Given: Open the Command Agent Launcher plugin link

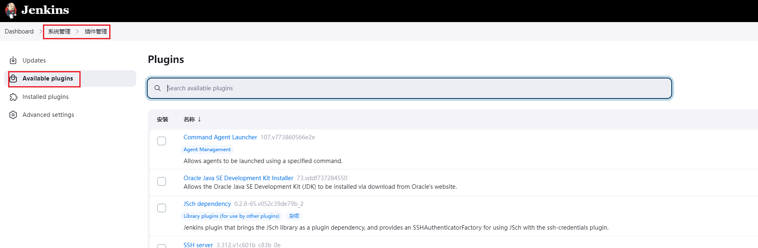Looking at the screenshot, I should tap(220, 137).
